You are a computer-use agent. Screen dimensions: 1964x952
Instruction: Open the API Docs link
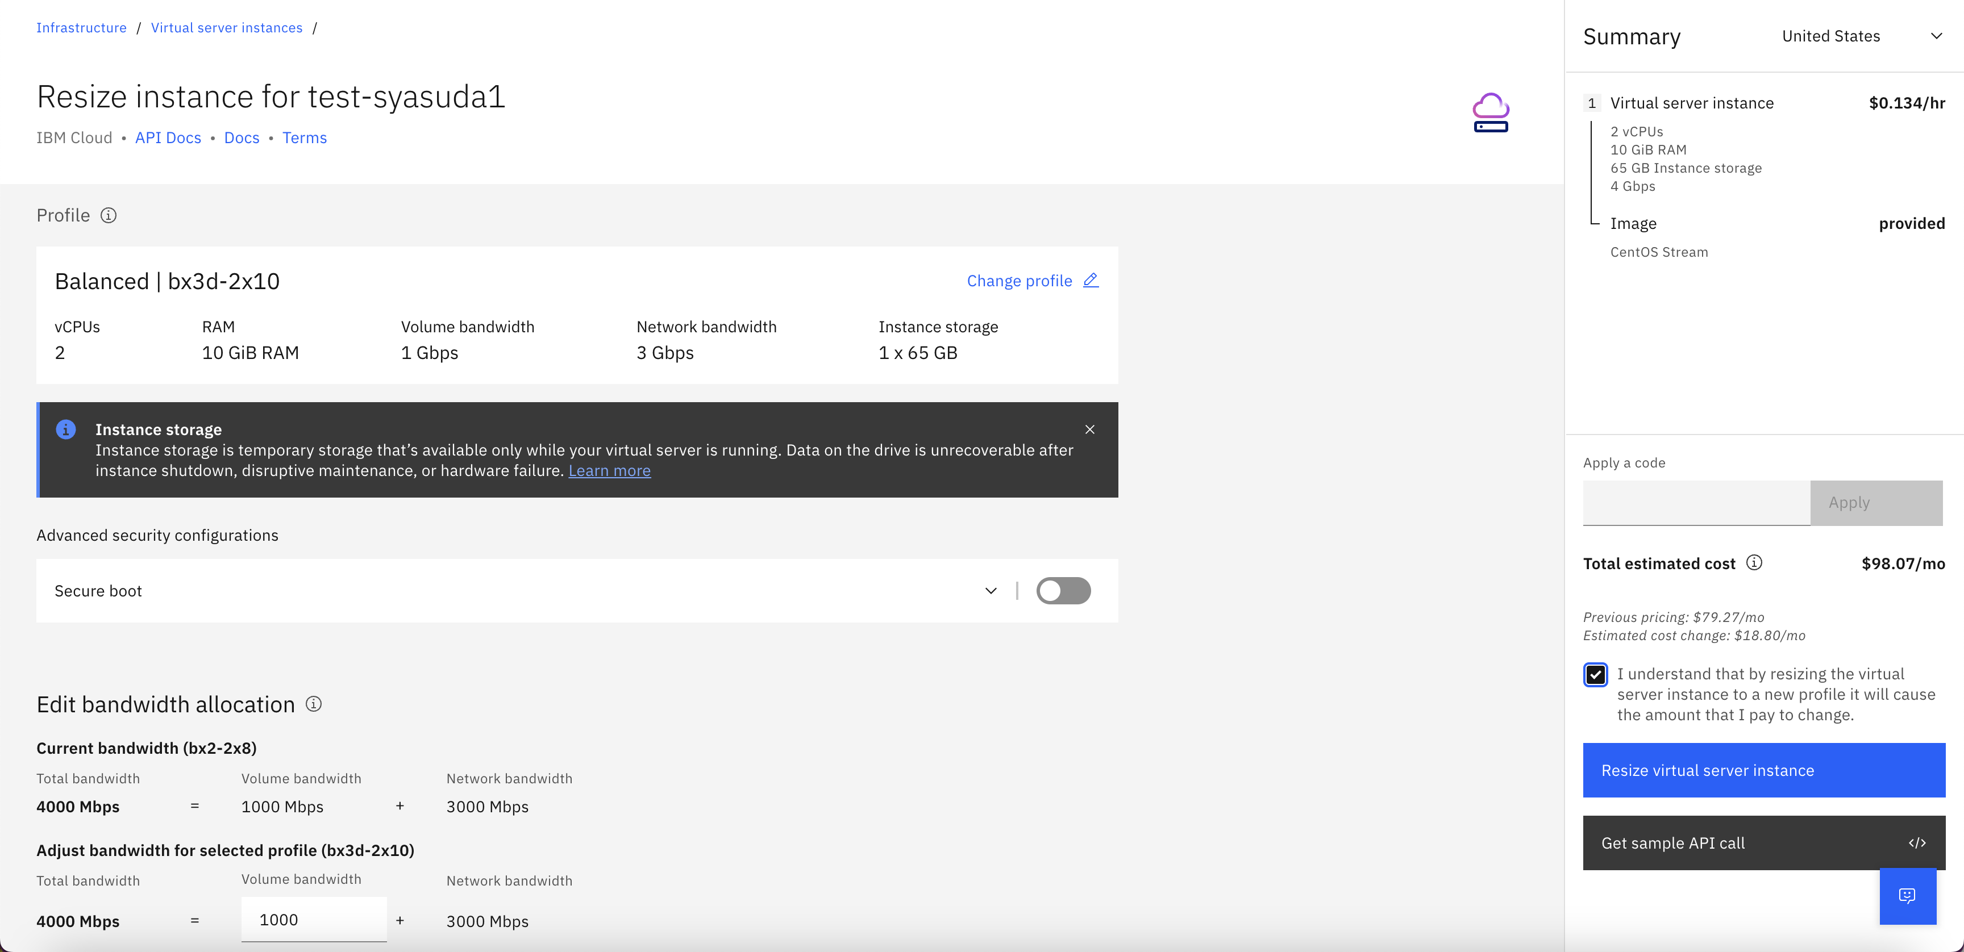168,138
